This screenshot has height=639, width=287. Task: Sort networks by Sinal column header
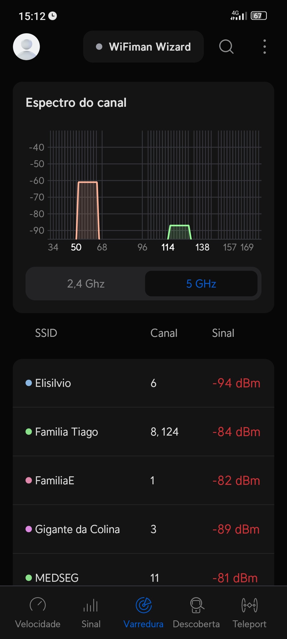[x=223, y=333]
